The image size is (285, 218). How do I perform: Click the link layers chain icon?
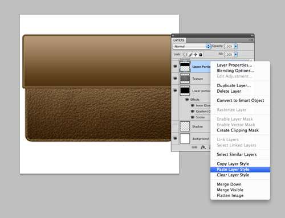pos(194,147)
